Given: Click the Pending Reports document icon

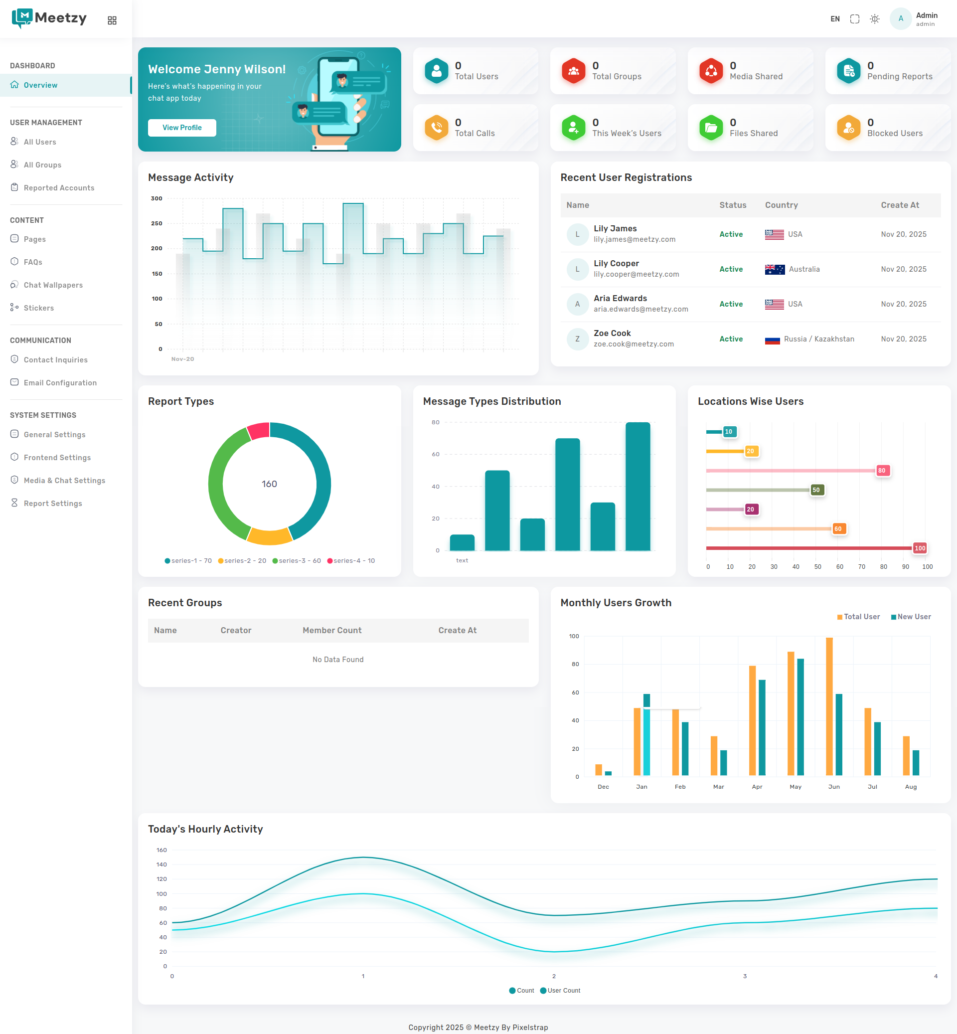Looking at the screenshot, I should point(848,71).
